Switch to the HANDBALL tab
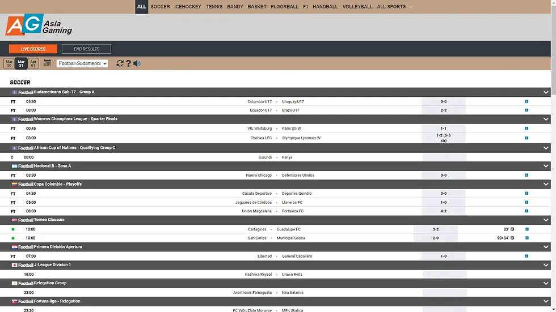556x312 pixels. (x=325, y=7)
